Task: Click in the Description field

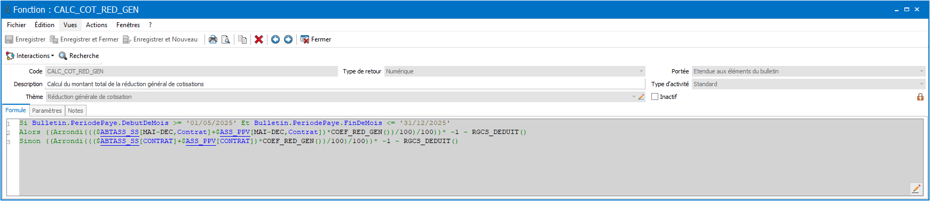Action: click(345, 84)
